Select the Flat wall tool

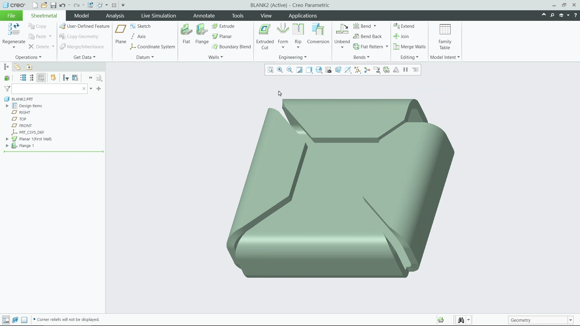186,33
